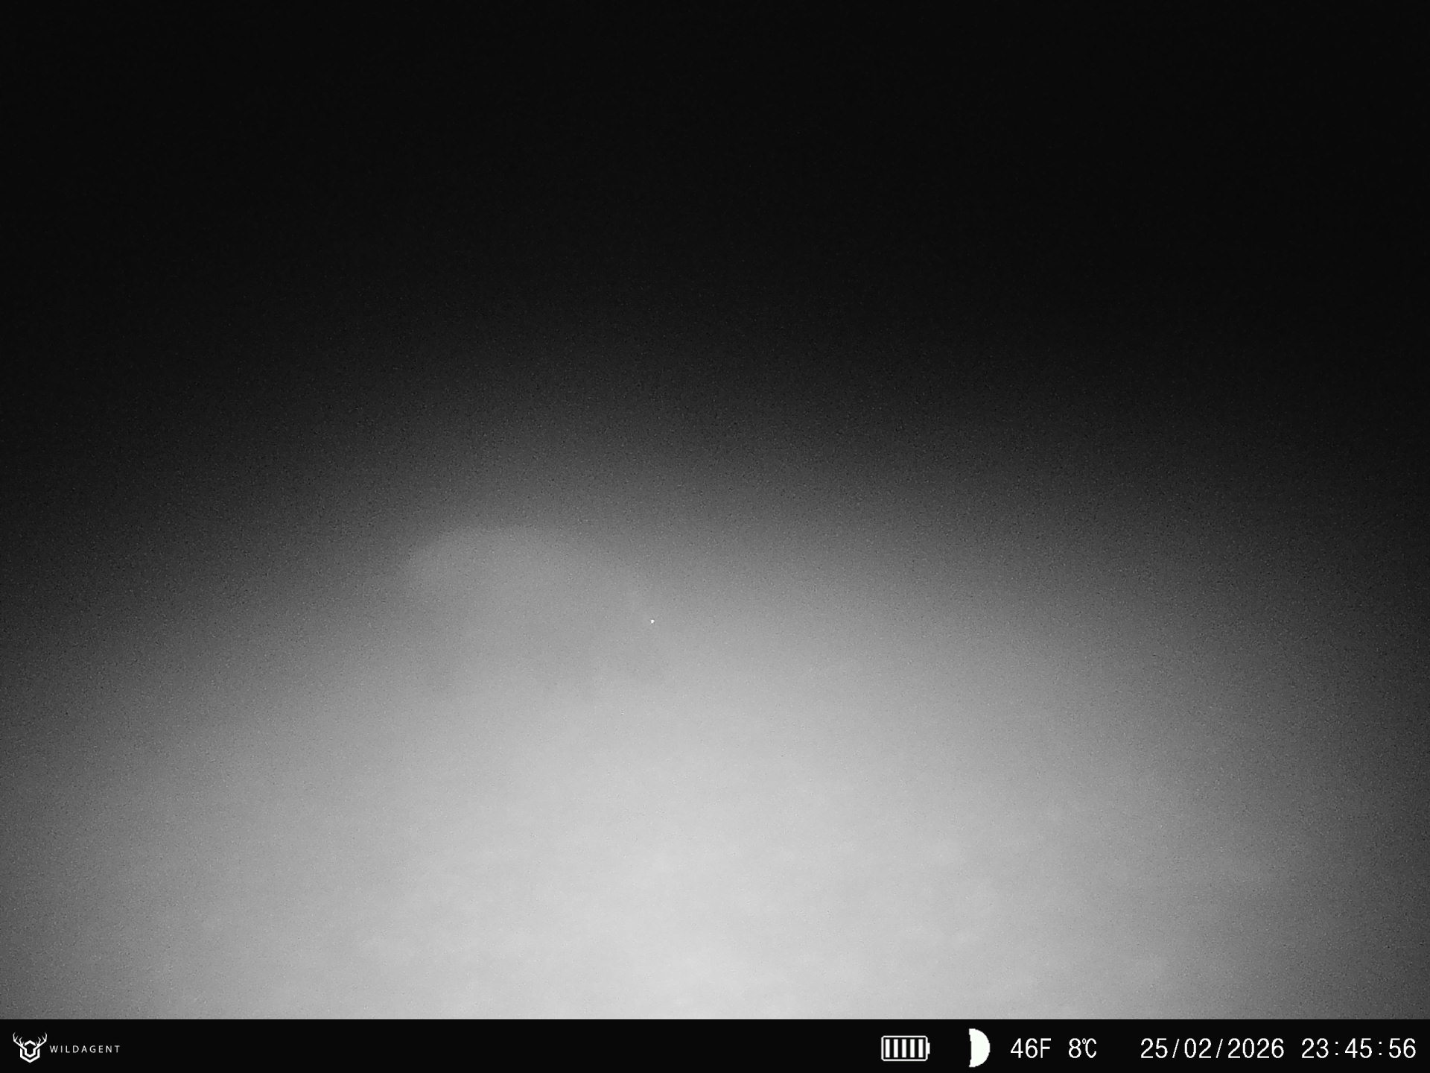Click the minutes value 45 in time
Screen dimensions: 1430x1073
click(1358, 1048)
